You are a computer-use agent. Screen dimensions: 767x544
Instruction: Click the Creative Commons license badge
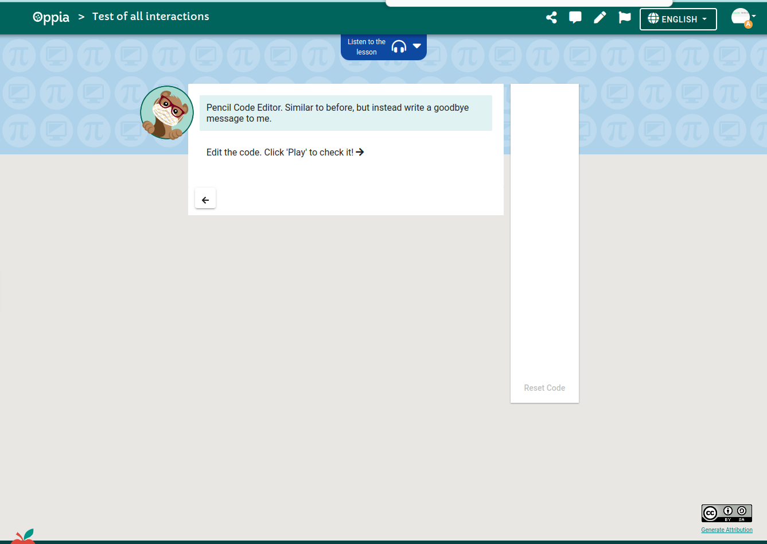pos(727,512)
